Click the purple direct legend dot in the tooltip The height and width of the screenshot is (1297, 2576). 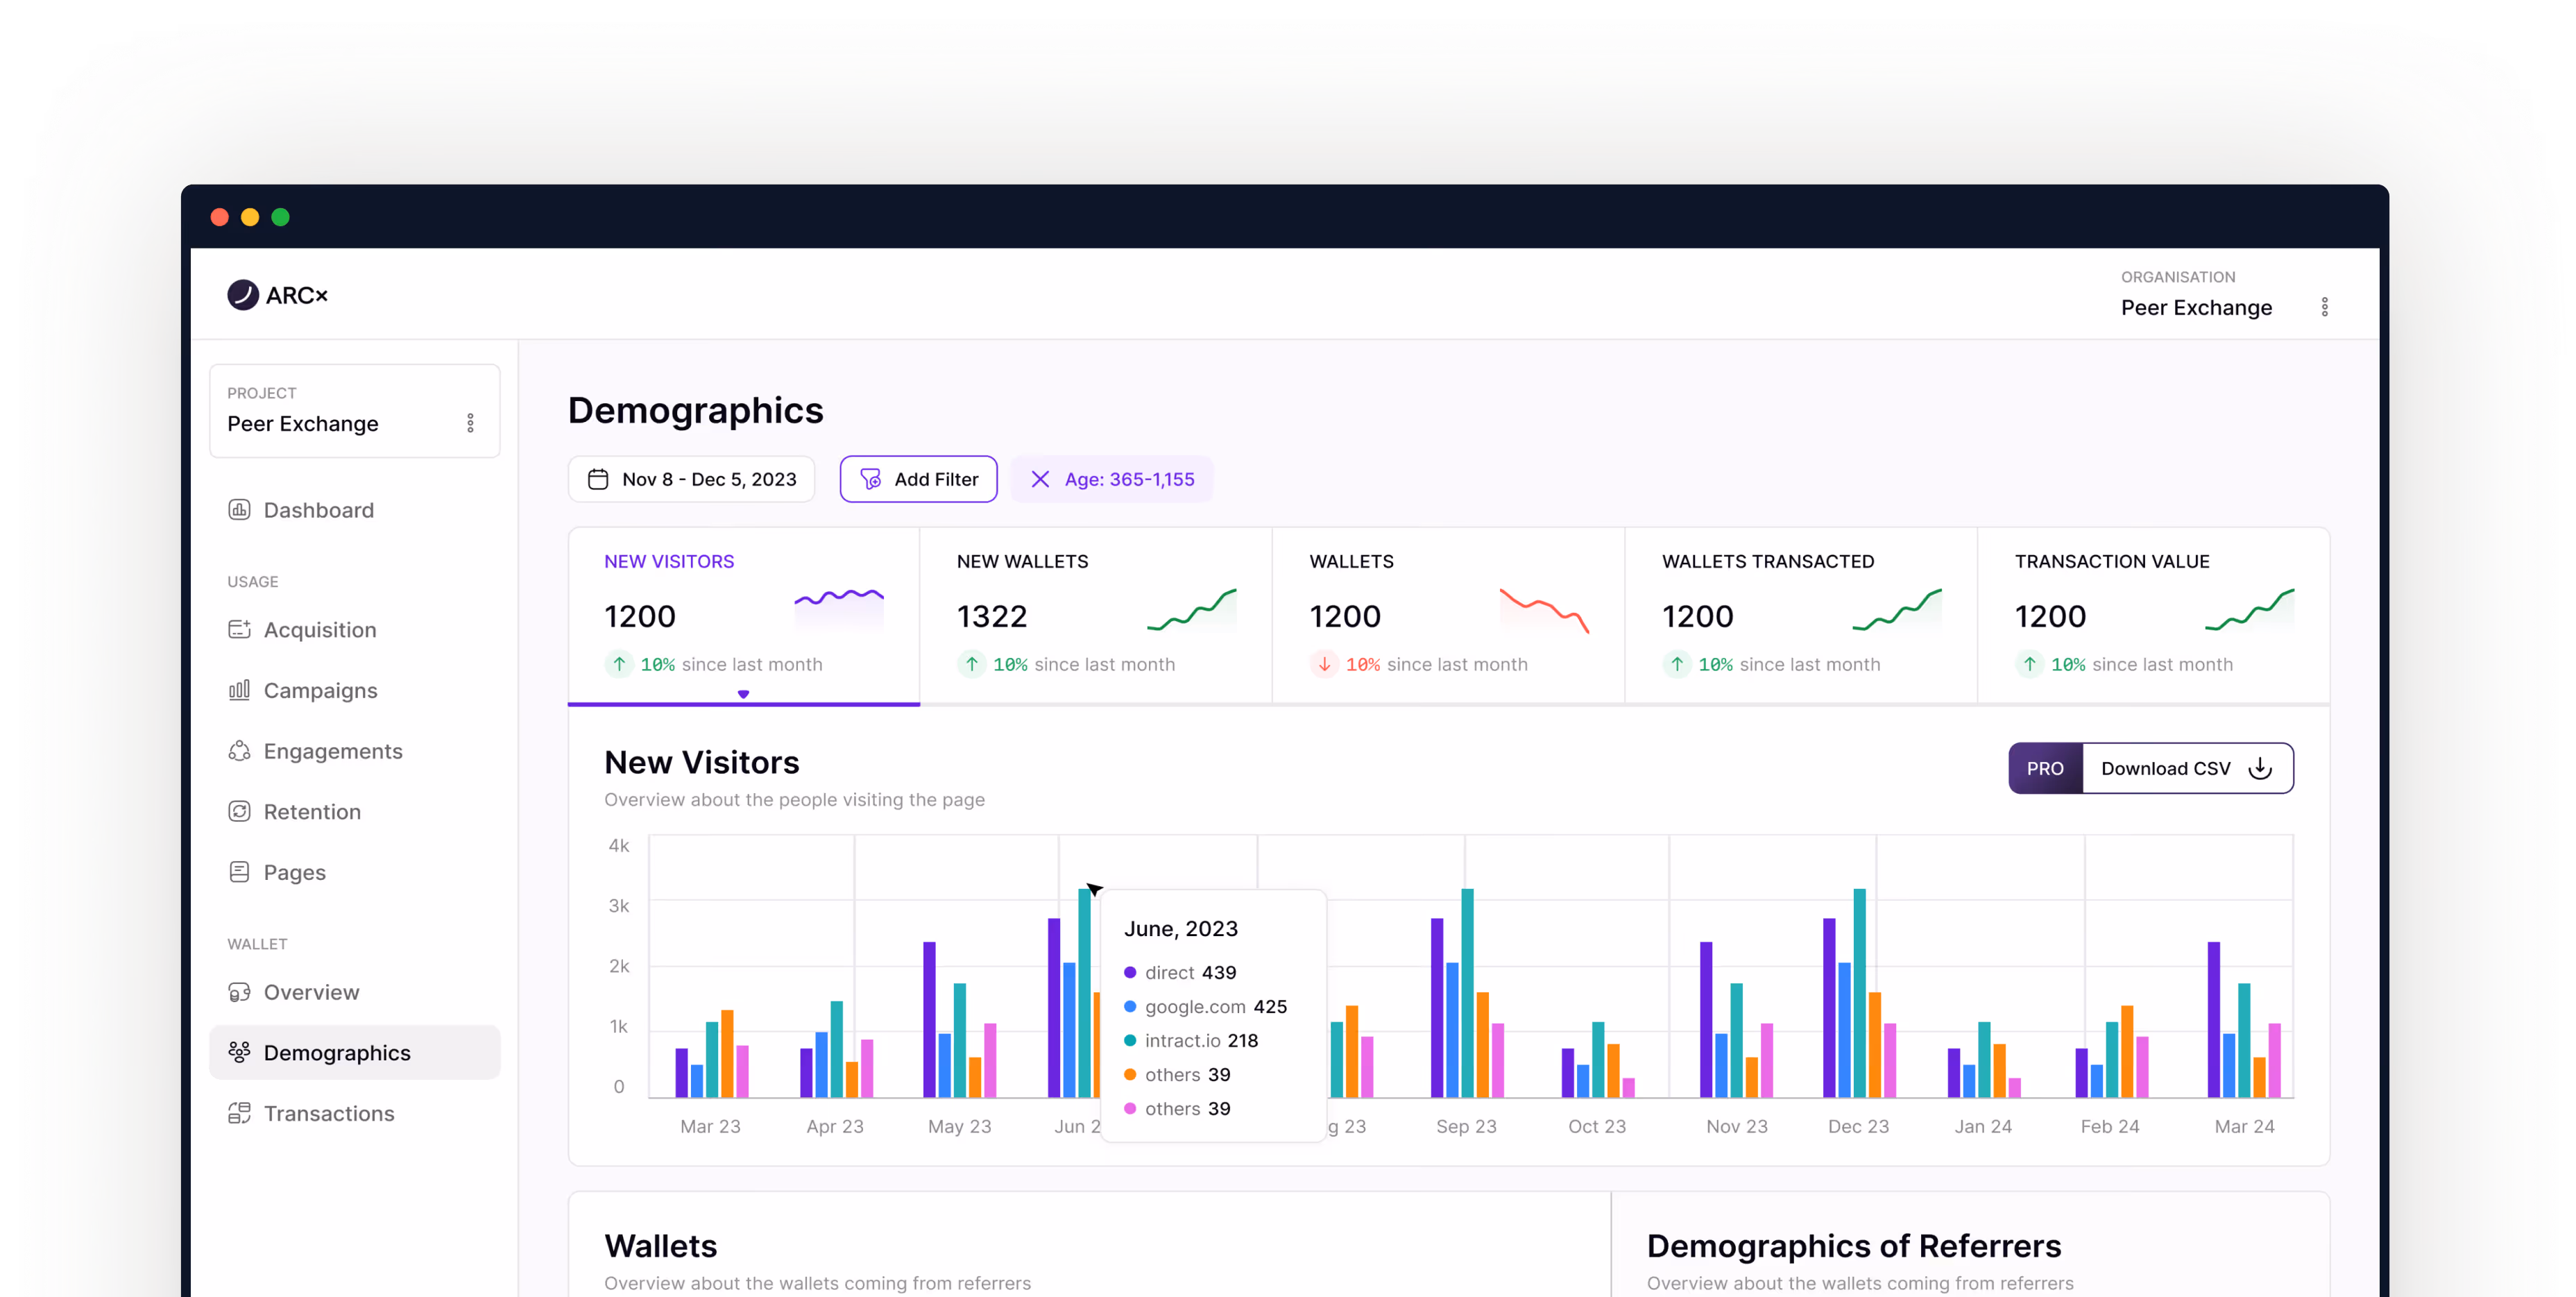tap(1130, 972)
